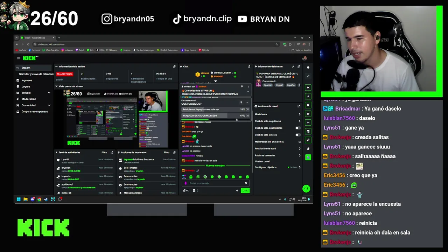Screen dimensions: 448x252
Task: Open the Kick hamburger menu
Action: 19,58
